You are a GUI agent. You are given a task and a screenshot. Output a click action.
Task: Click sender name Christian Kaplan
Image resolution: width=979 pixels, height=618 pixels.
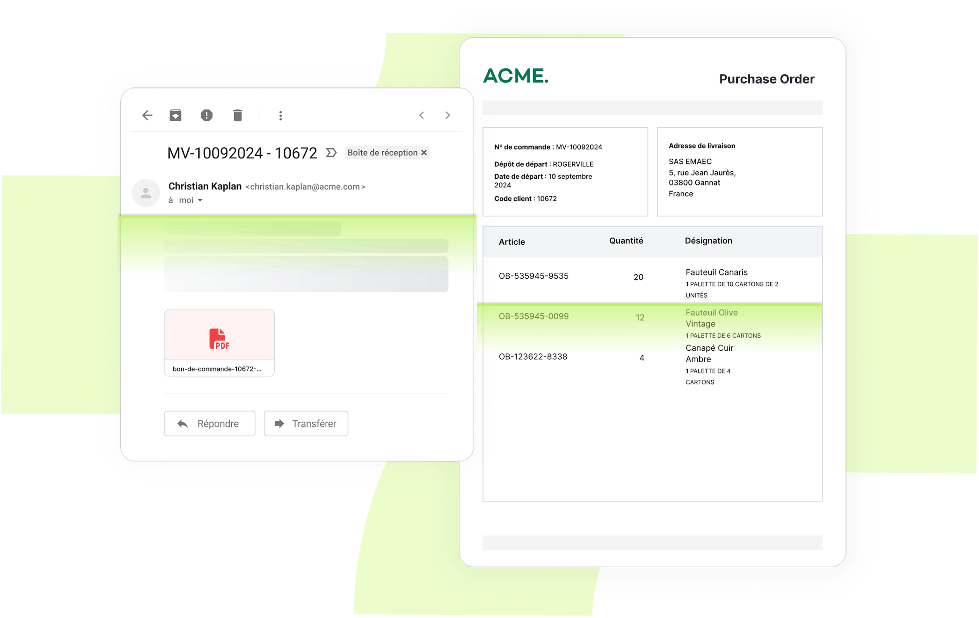pyautogui.click(x=205, y=186)
